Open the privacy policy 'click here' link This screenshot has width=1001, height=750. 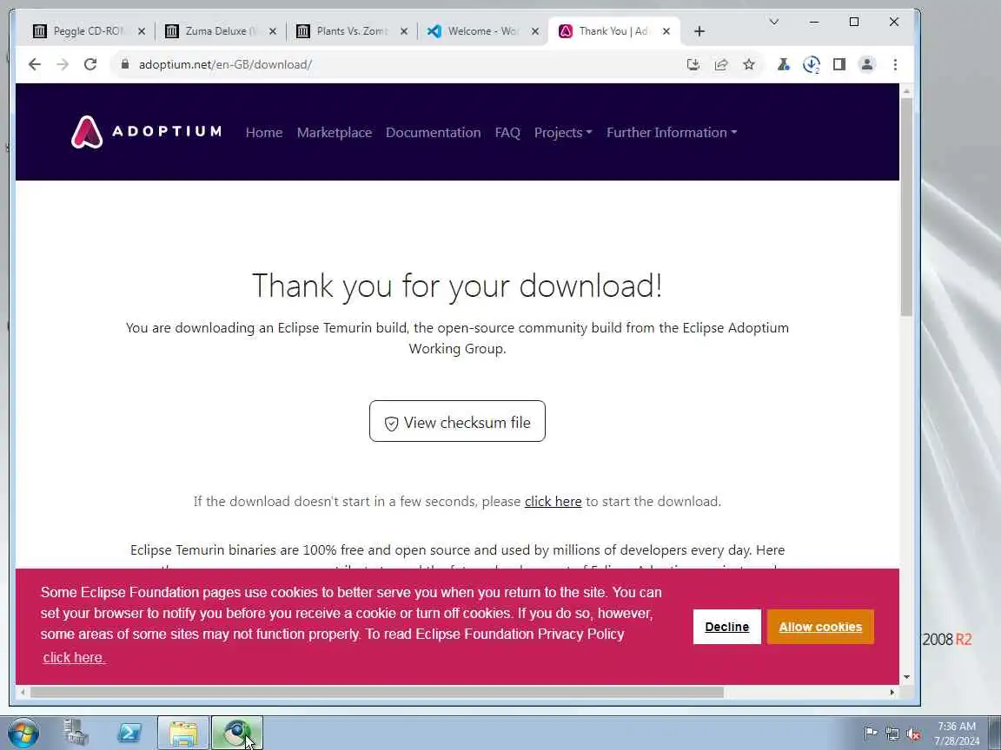[74, 657]
